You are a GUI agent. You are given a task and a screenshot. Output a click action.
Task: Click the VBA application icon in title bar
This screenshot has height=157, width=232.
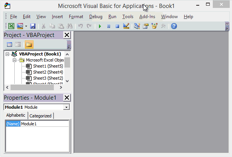(7, 6)
